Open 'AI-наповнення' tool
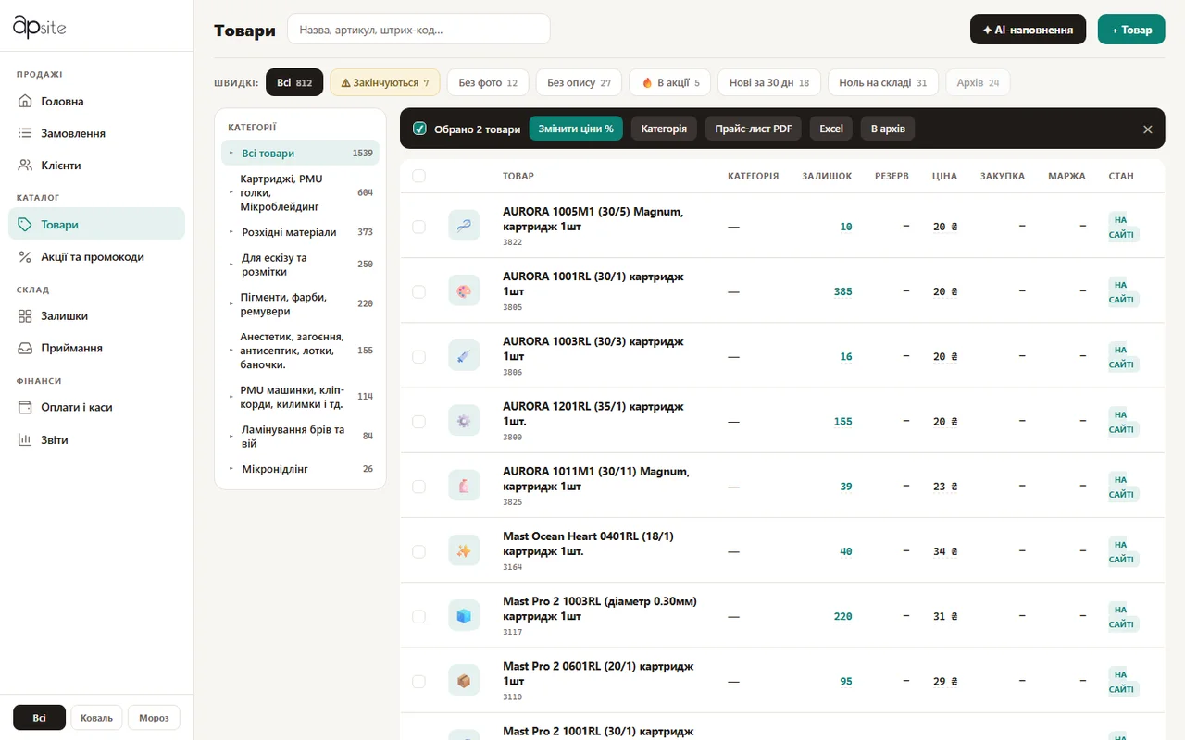 (1028, 30)
